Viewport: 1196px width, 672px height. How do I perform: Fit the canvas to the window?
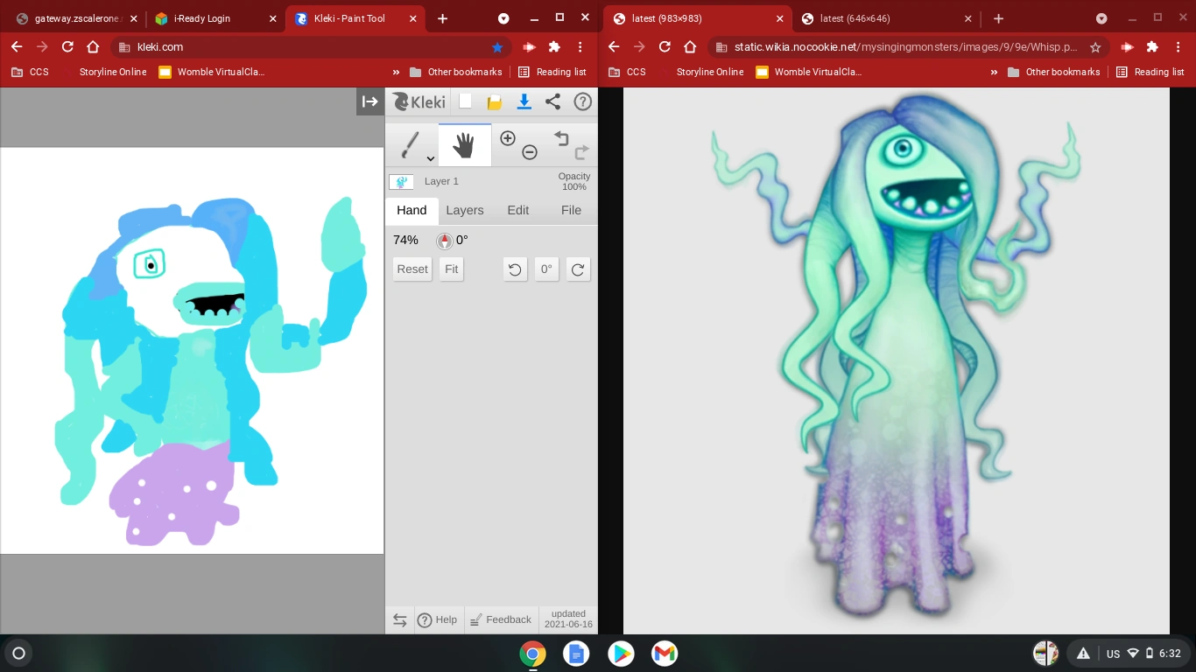tap(450, 269)
